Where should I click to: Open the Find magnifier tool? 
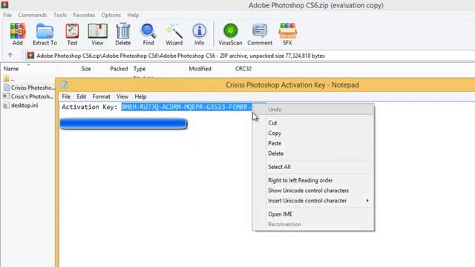pyautogui.click(x=148, y=34)
